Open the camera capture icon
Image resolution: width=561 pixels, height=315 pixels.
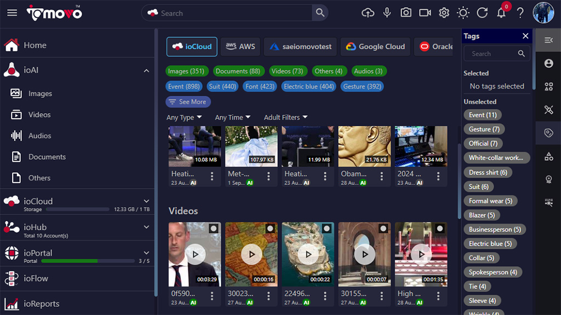coord(406,13)
